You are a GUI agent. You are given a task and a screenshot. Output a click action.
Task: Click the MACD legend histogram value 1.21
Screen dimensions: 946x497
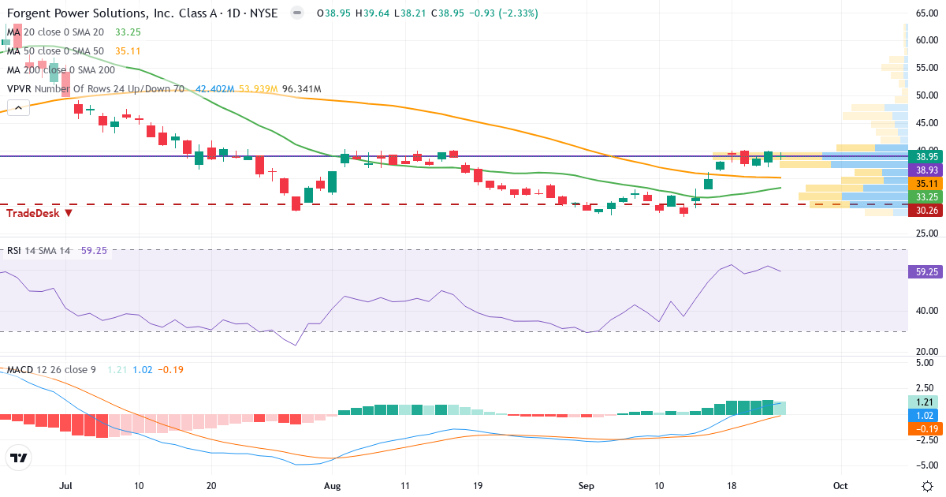click(117, 370)
